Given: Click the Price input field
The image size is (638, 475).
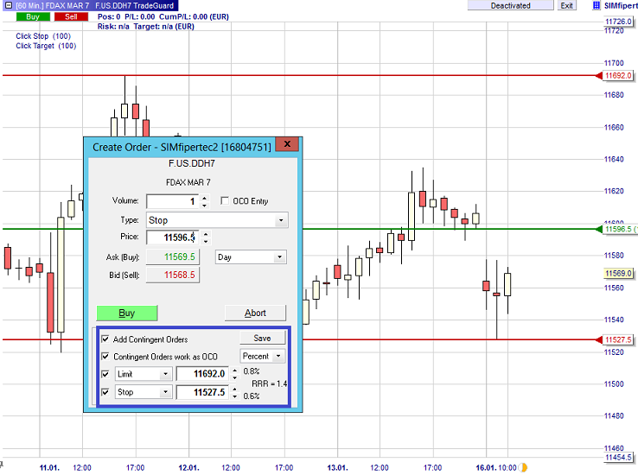Looking at the screenshot, I should coord(172,237).
